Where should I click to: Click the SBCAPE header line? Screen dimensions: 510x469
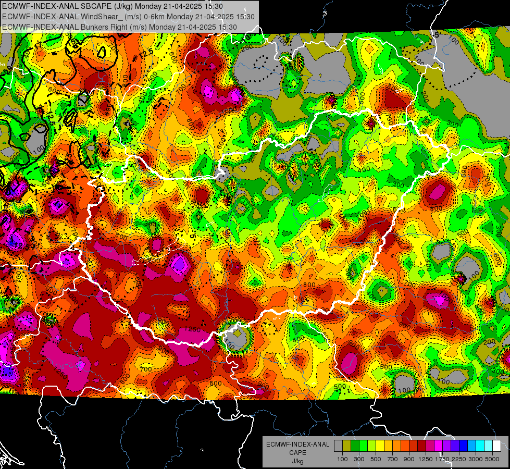112,6
